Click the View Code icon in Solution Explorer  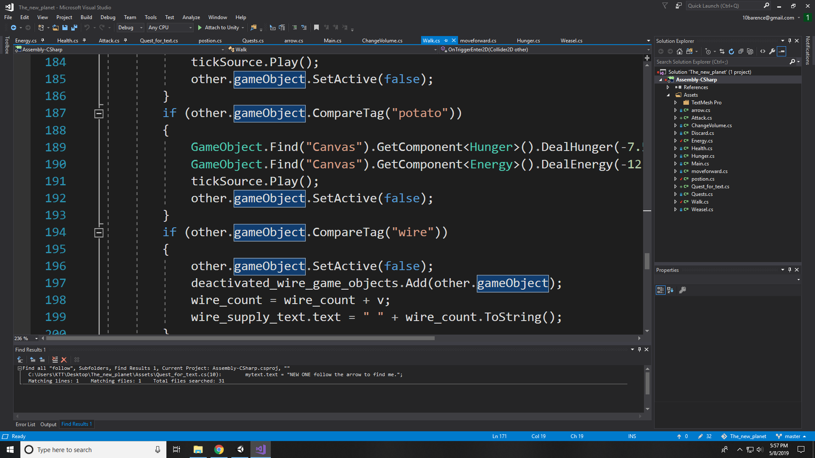(x=763, y=51)
